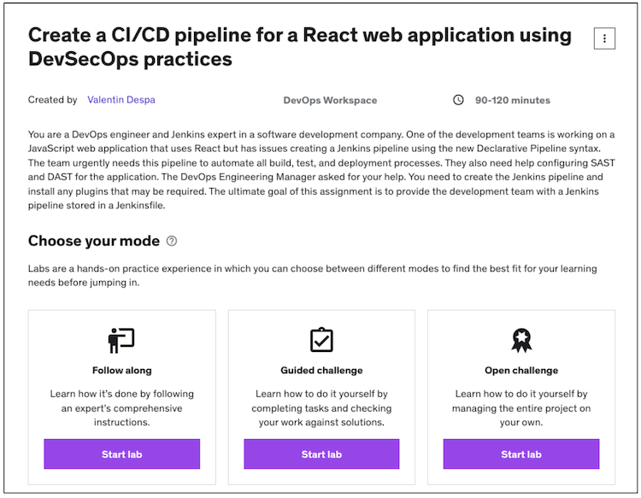
Task: Click the Follow along instructor icon
Action: coord(121,340)
